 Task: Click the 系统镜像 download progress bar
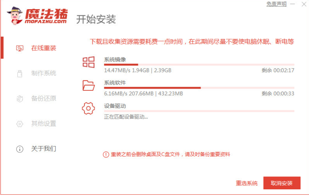tap(199, 65)
